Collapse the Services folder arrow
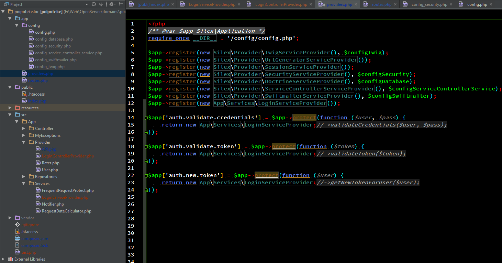Viewport: 502px width, 263px height. pyautogui.click(x=24, y=184)
